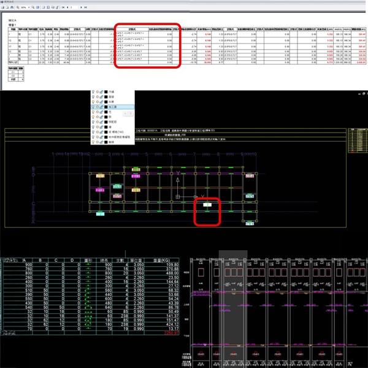Open the 85% zoom level dropdown
The width and height of the screenshot is (368, 368).
coord(29,7)
